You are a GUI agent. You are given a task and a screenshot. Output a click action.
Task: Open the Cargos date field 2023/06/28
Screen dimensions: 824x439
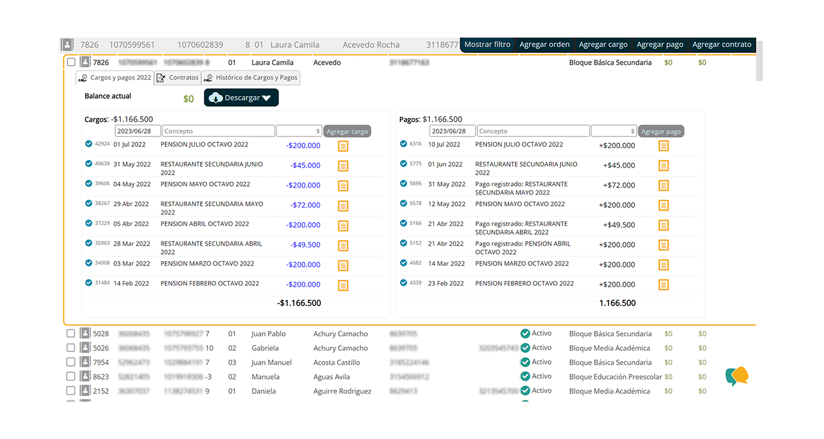[x=137, y=131]
